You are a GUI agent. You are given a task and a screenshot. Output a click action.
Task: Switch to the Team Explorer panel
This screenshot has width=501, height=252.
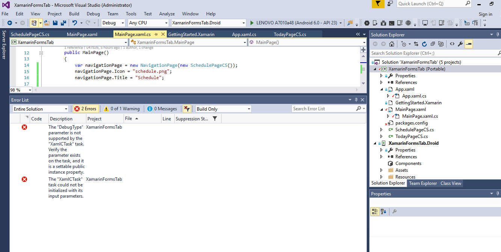[x=423, y=183]
